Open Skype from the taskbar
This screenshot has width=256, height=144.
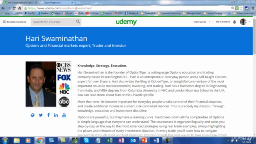point(86,140)
